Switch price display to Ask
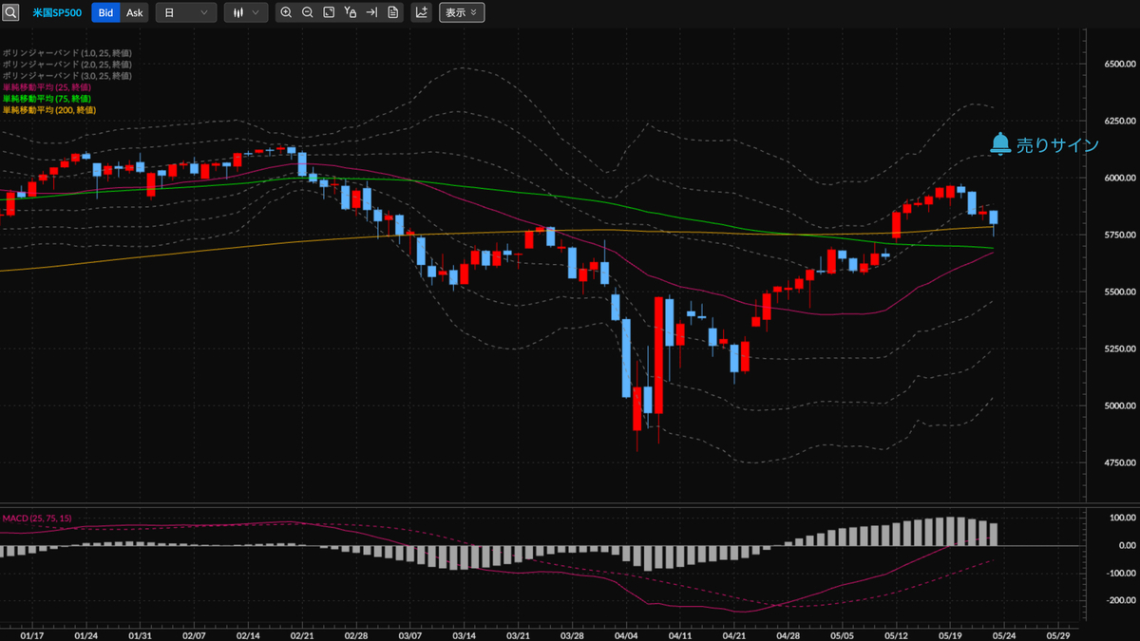 click(135, 12)
